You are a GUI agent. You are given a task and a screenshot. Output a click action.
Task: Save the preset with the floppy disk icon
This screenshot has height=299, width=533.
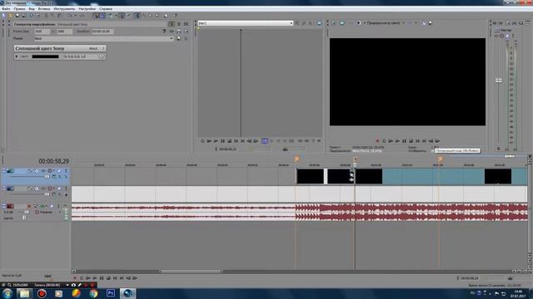pos(178,39)
